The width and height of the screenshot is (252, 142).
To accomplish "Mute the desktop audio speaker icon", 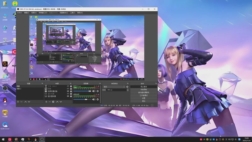I will (94, 99).
